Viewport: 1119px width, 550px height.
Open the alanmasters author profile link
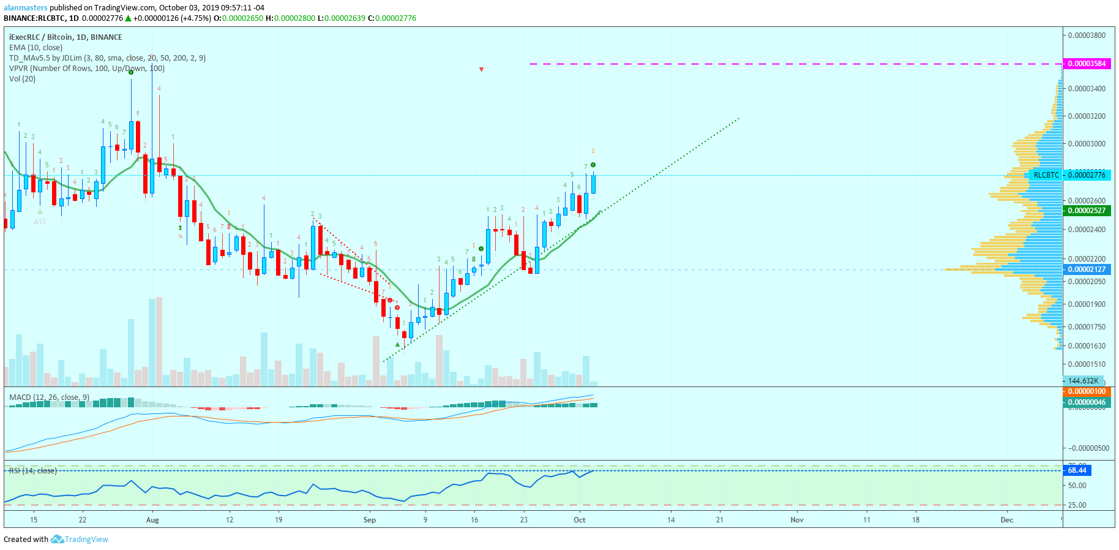coord(26,8)
